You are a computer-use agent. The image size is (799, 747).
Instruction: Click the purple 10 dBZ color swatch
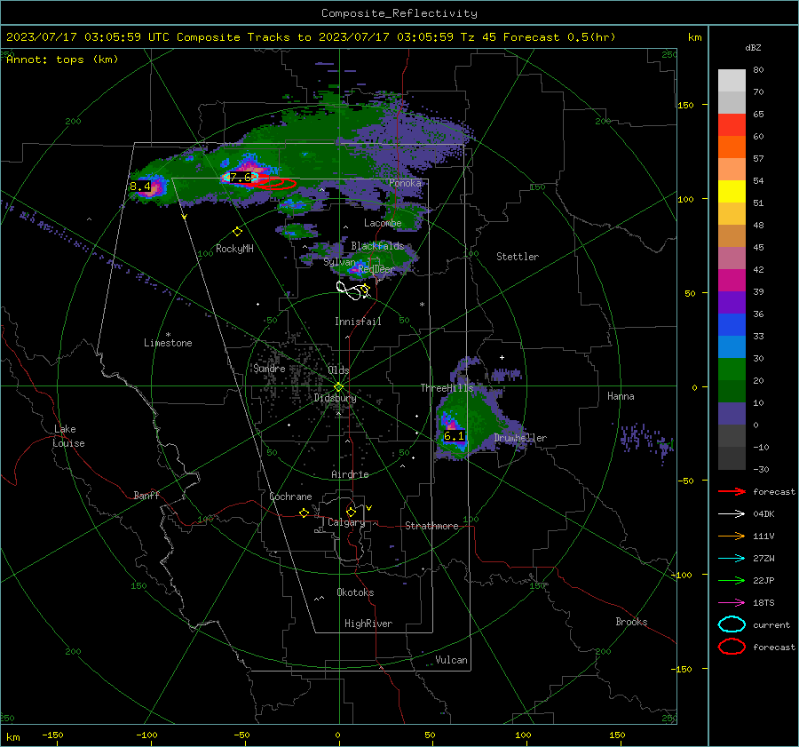[x=732, y=413]
